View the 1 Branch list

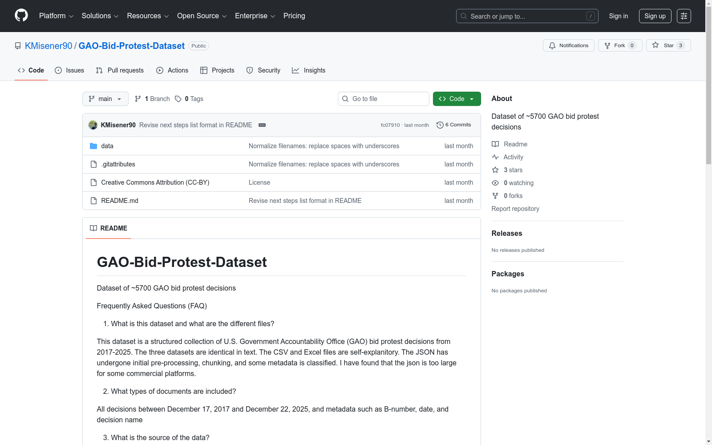(152, 99)
